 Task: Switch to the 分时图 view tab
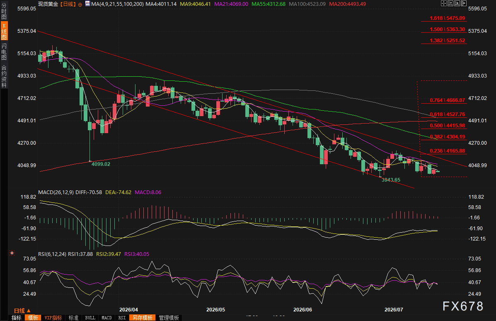4,11
